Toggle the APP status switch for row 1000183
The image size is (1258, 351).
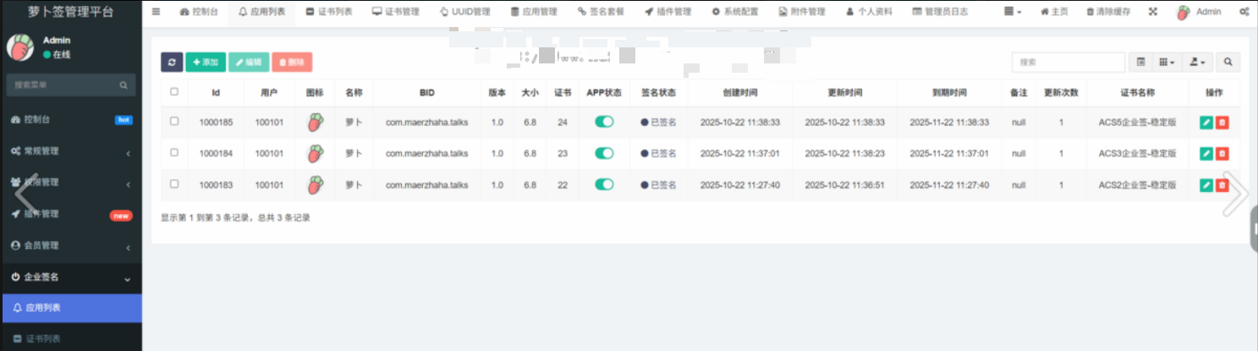click(x=604, y=184)
